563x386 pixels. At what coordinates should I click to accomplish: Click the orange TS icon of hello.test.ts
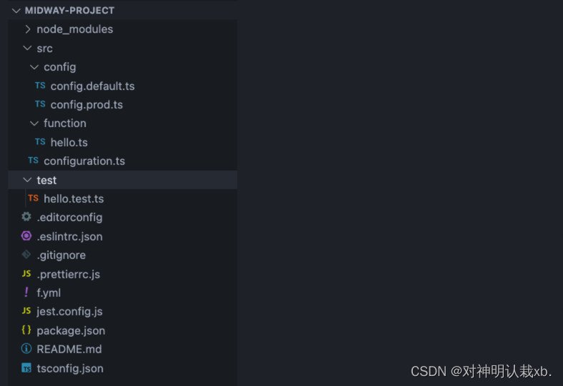33,198
